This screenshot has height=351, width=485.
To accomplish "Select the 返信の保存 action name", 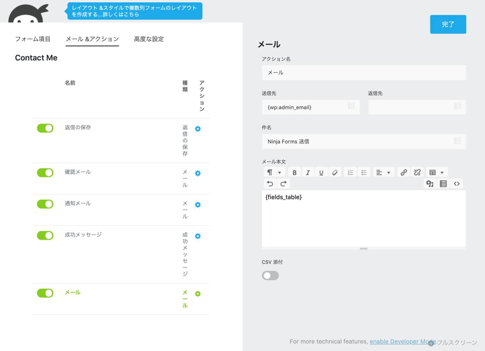I will [78, 127].
